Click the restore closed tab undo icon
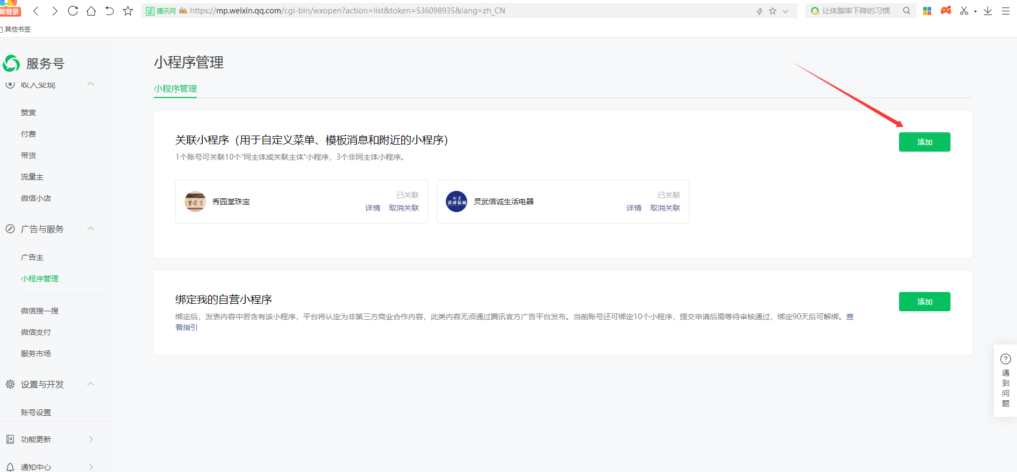This screenshot has height=472, width=1017. [x=109, y=11]
